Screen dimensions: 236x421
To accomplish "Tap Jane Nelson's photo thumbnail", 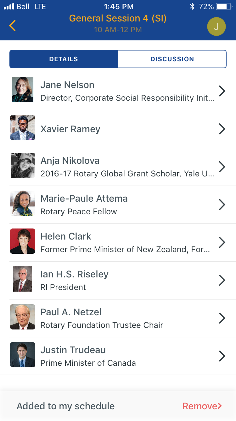I will click(x=23, y=90).
